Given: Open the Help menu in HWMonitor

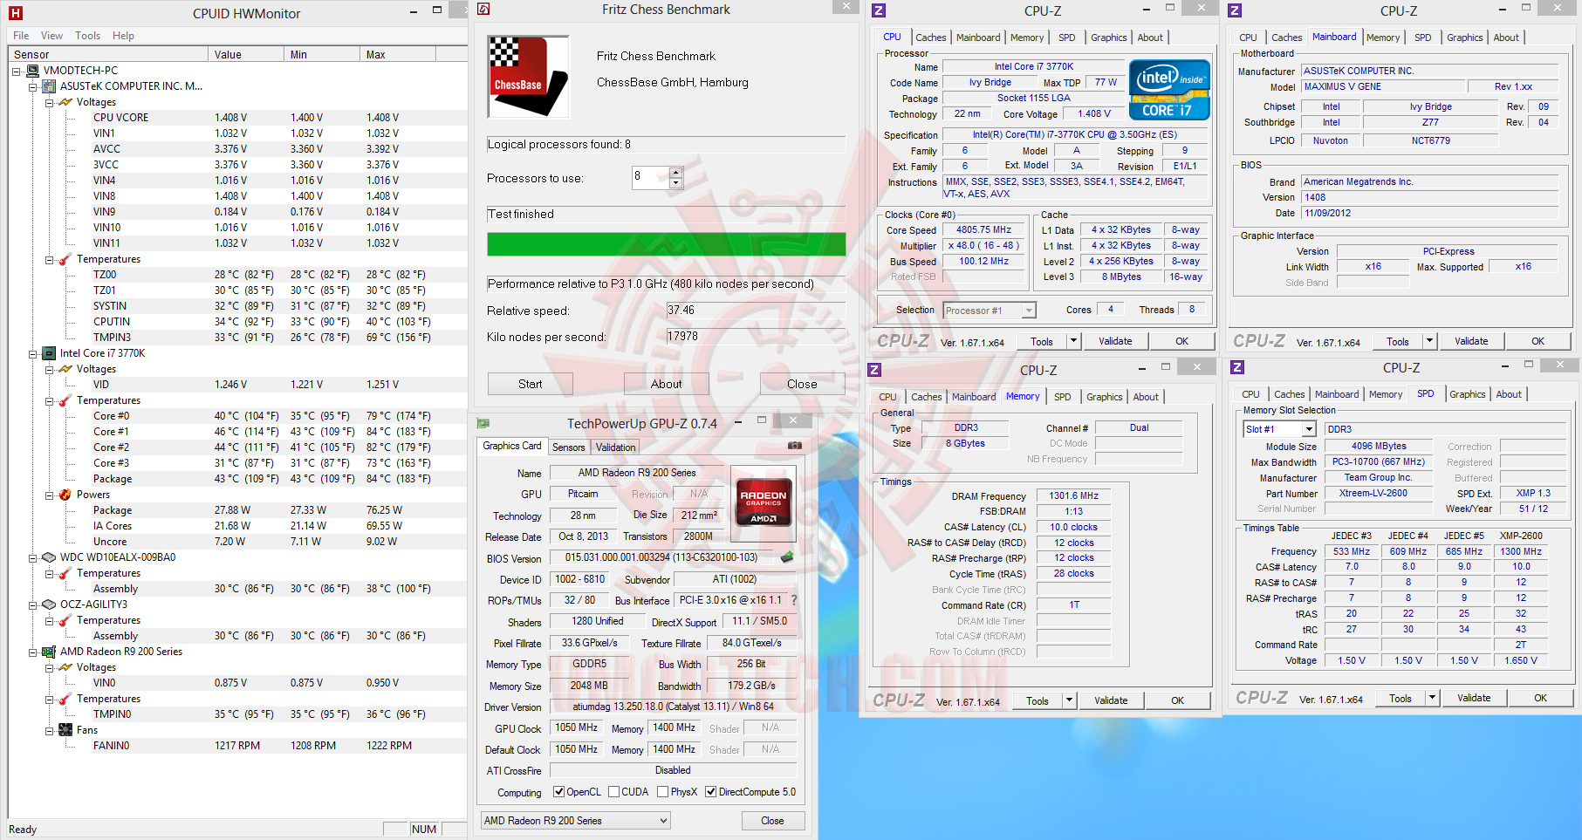Looking at the screenshot, I should pyautogui.click(x=123, y=36).
